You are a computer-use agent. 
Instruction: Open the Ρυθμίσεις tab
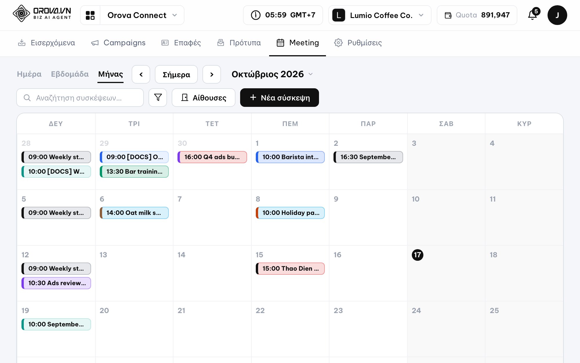358,43
